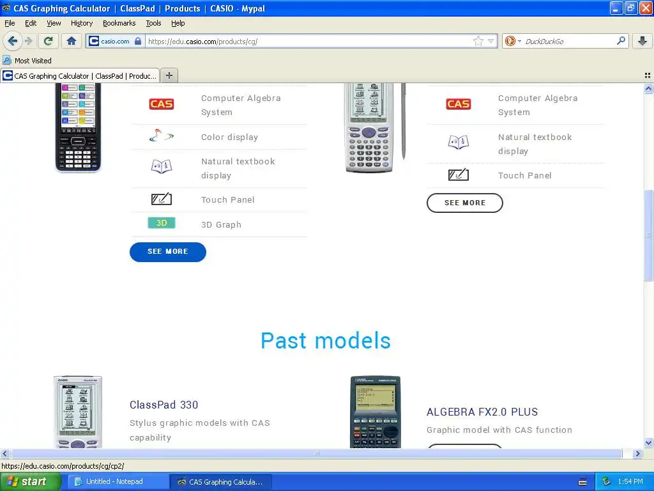Open the Tools menu
The image size is (654, 491).
coord(153,23)
